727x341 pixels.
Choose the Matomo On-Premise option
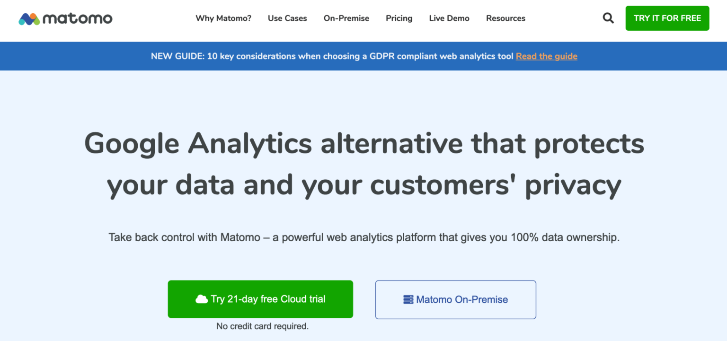[x=455, y=299]
